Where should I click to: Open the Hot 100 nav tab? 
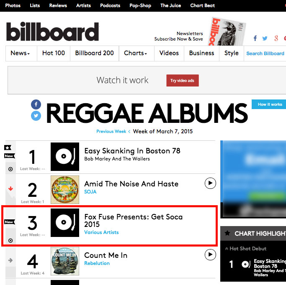pyautogui.click(x=54, y=53)
